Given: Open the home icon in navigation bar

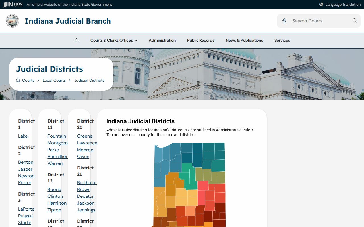Looking at the screenshot, I should (x=76, y=40).
